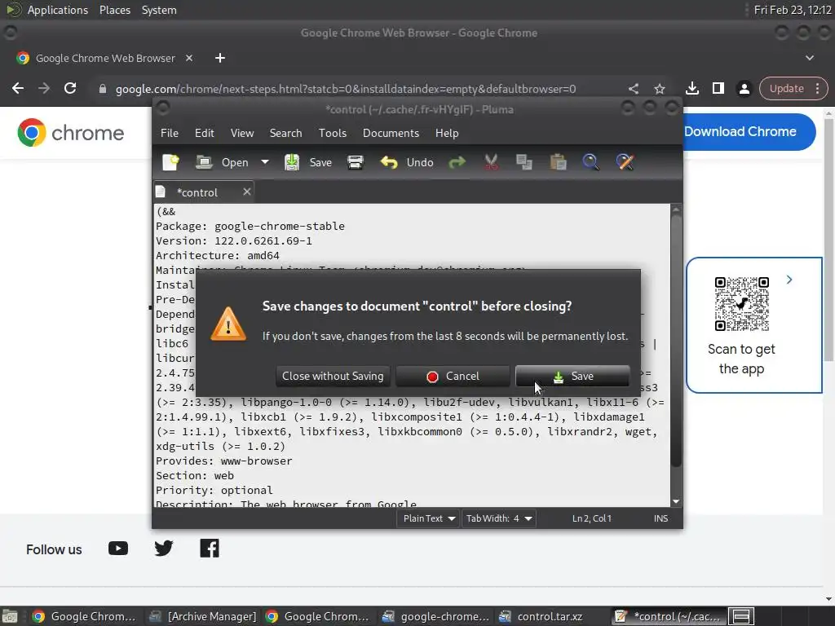Click the Undo arrow icon

(389, 162)
